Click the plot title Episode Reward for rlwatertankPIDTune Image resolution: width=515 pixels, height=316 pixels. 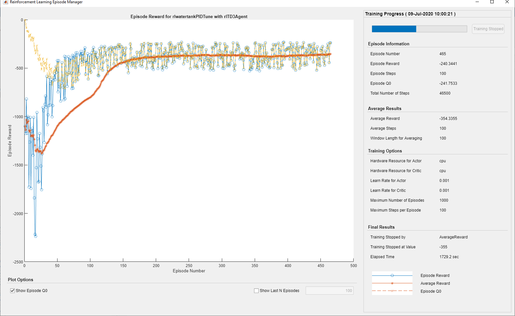(189, 16)
